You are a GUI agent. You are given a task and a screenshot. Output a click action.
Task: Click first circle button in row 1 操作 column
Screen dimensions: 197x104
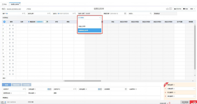tap(10, 25)
